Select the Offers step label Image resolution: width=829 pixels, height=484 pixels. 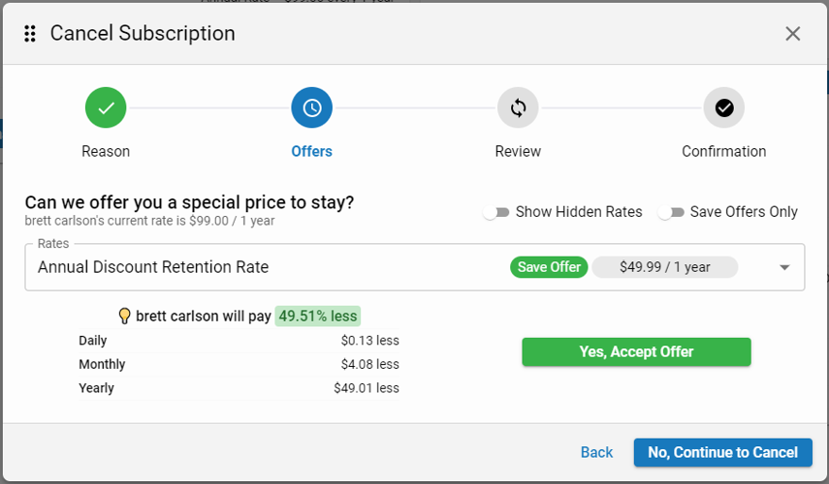[311, 151]
